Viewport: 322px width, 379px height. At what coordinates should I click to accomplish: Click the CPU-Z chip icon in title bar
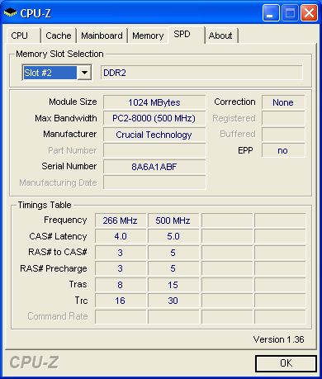10,12
